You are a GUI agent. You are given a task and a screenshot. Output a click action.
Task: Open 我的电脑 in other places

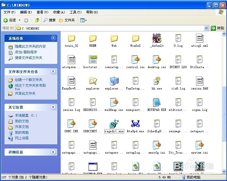coord(22,133)
